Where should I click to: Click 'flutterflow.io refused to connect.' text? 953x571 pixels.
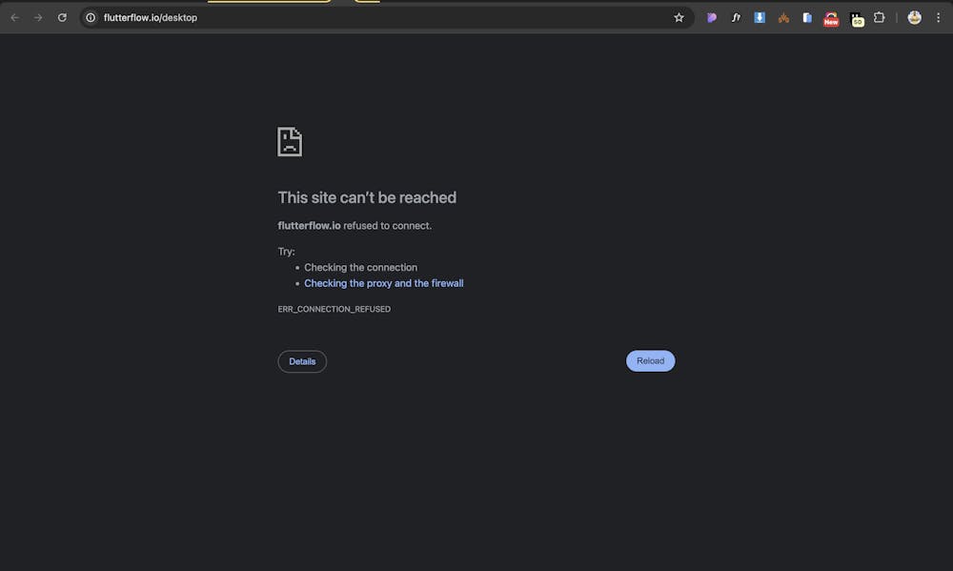click(355, 226)
